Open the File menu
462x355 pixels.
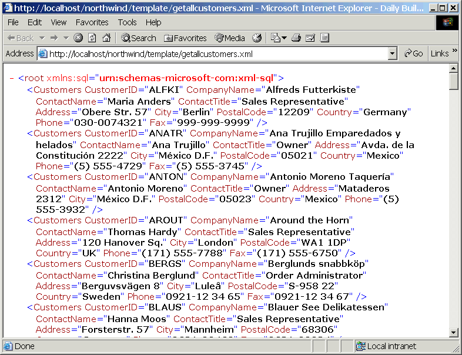13,22
